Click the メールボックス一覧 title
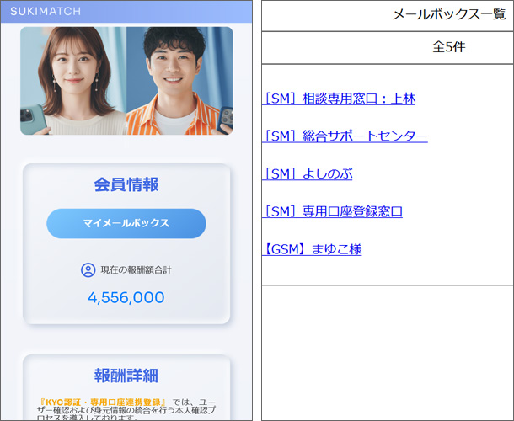The width and height of the screenshot is (514, 421). (x=449, y=15)
